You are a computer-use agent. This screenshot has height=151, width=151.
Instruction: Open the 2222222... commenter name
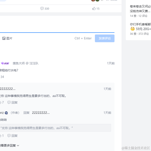8,89
